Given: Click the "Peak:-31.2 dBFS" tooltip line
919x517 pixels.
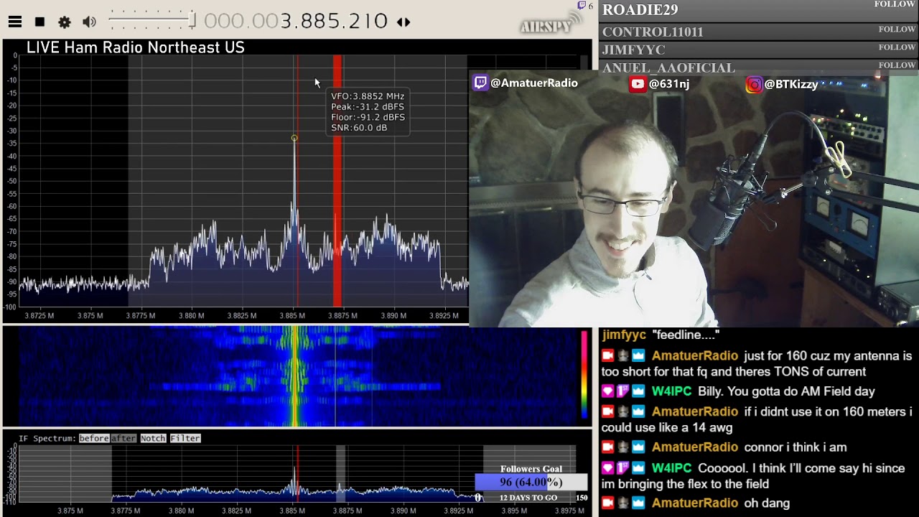Looking at the screenshot, I should pos(368,107).
